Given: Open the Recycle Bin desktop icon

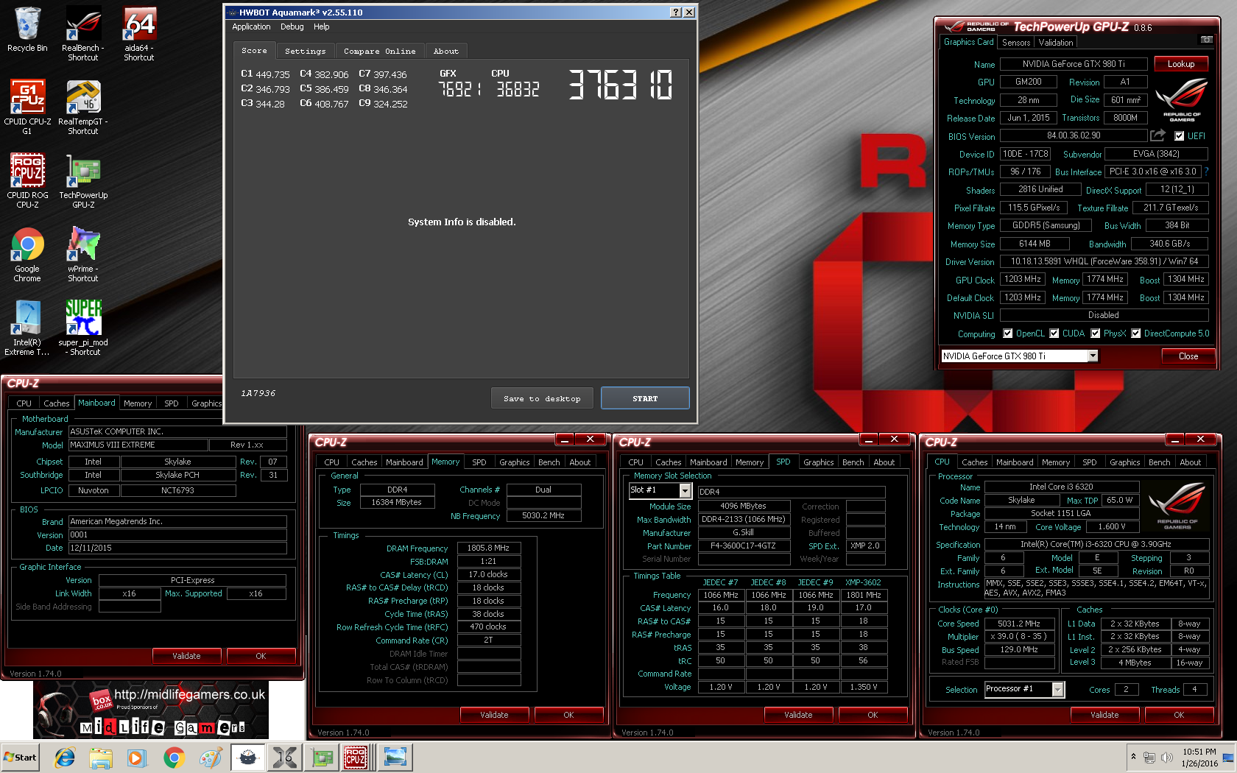Looking at the screenshot, I should pyautogui.click(x=27, y=29).
